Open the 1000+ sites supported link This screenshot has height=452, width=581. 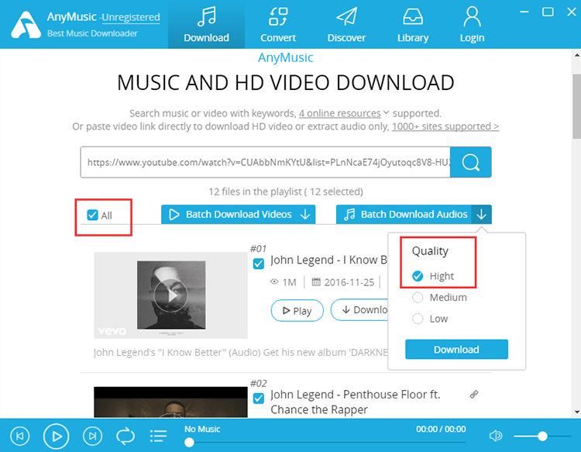[445, 126]
